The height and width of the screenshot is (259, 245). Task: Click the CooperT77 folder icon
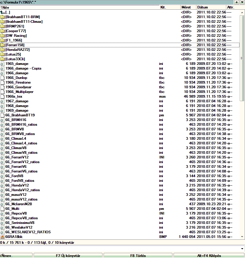[x=2, y=31]
